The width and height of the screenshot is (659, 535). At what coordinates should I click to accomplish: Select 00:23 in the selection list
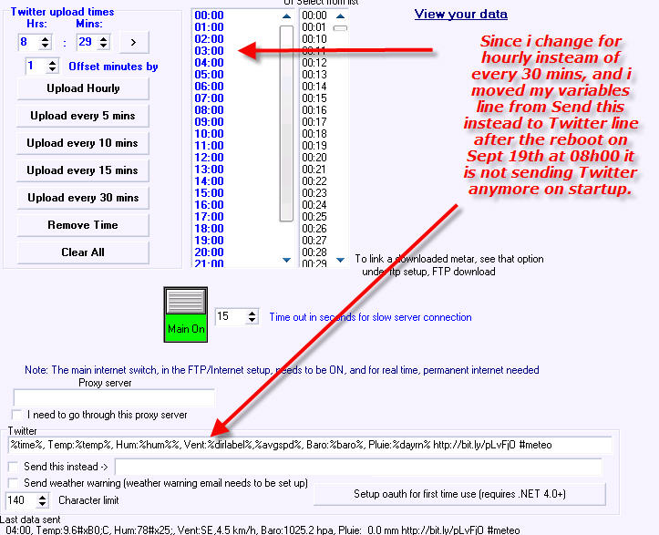tap(314, 193)
